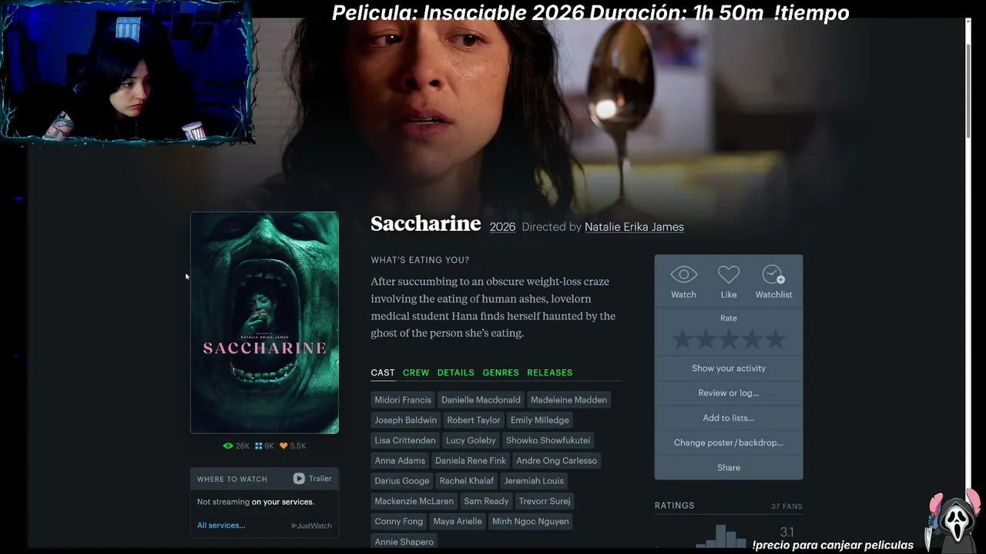This screenshot has width=986, height=554.
Task: Open cast member Danielle Macdonald
Action: (x=481, y=400)
